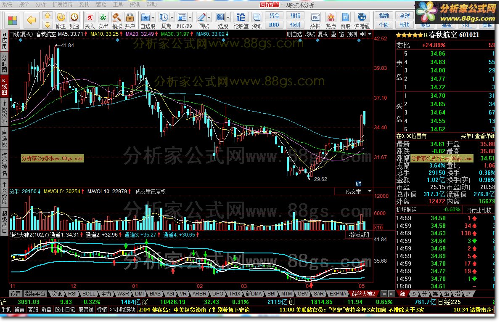
Task: Expand the 选股 dropdown arrow
Action: pos(228,18)
